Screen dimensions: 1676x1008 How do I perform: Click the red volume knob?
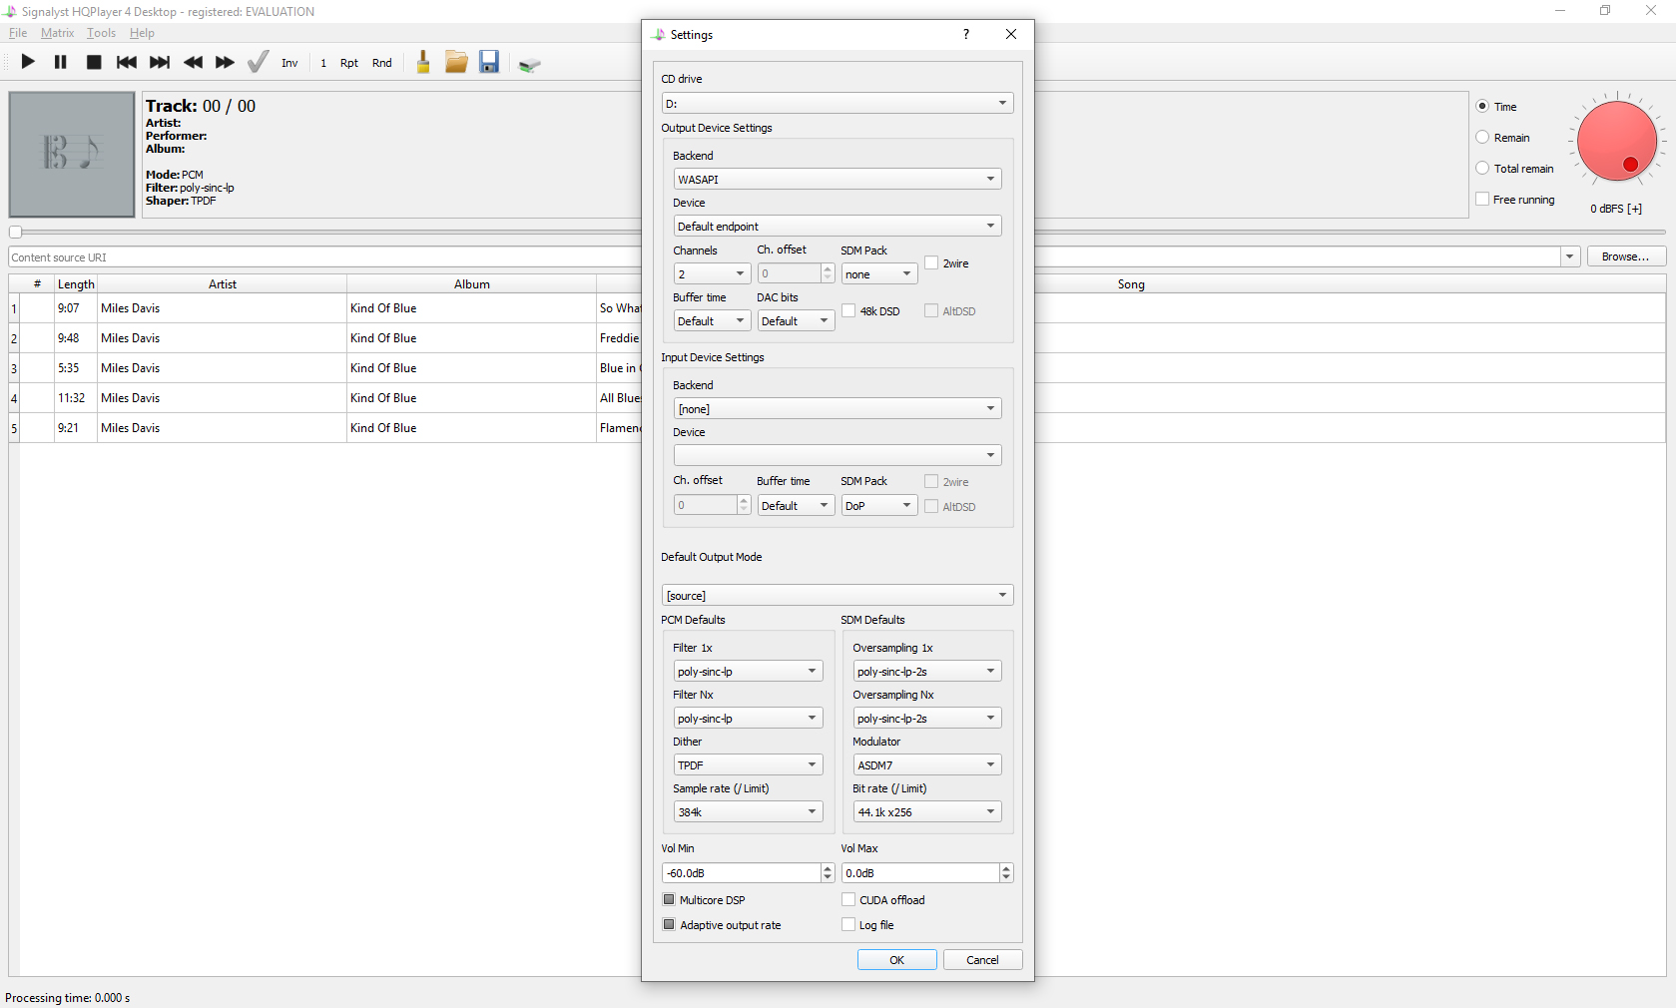click(x=1616, y=141)
